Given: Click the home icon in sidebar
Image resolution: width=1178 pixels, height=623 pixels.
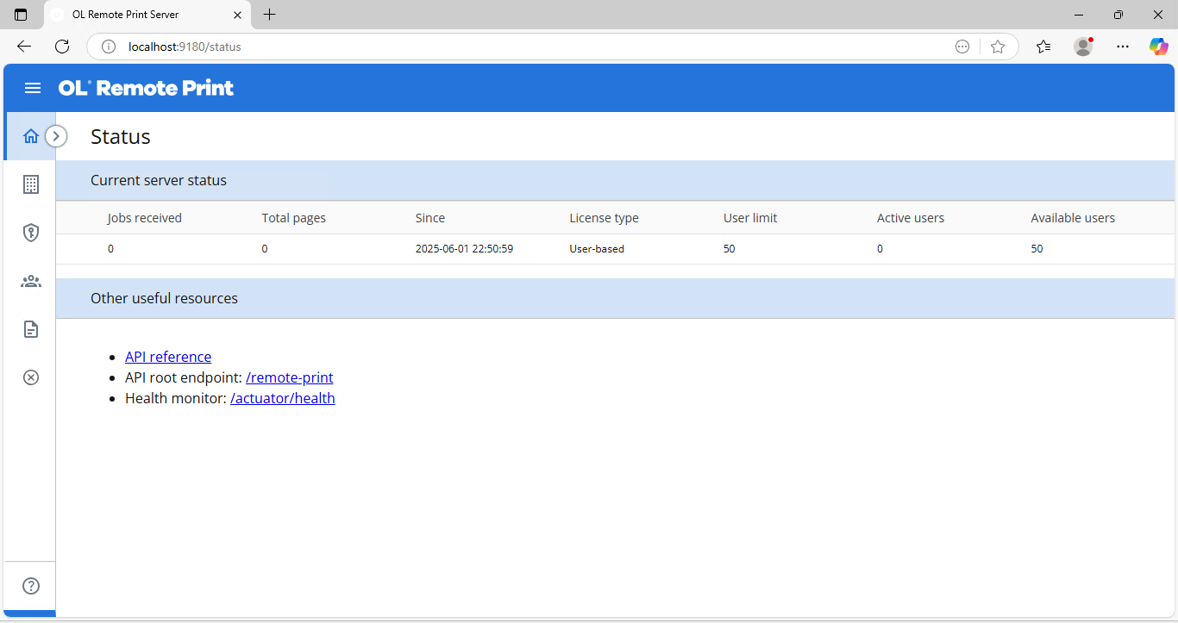Looking at the screenshot, I should pyautogui.click(x=31, y=136).
